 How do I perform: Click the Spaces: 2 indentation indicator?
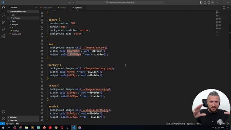[x=191, y=123]
